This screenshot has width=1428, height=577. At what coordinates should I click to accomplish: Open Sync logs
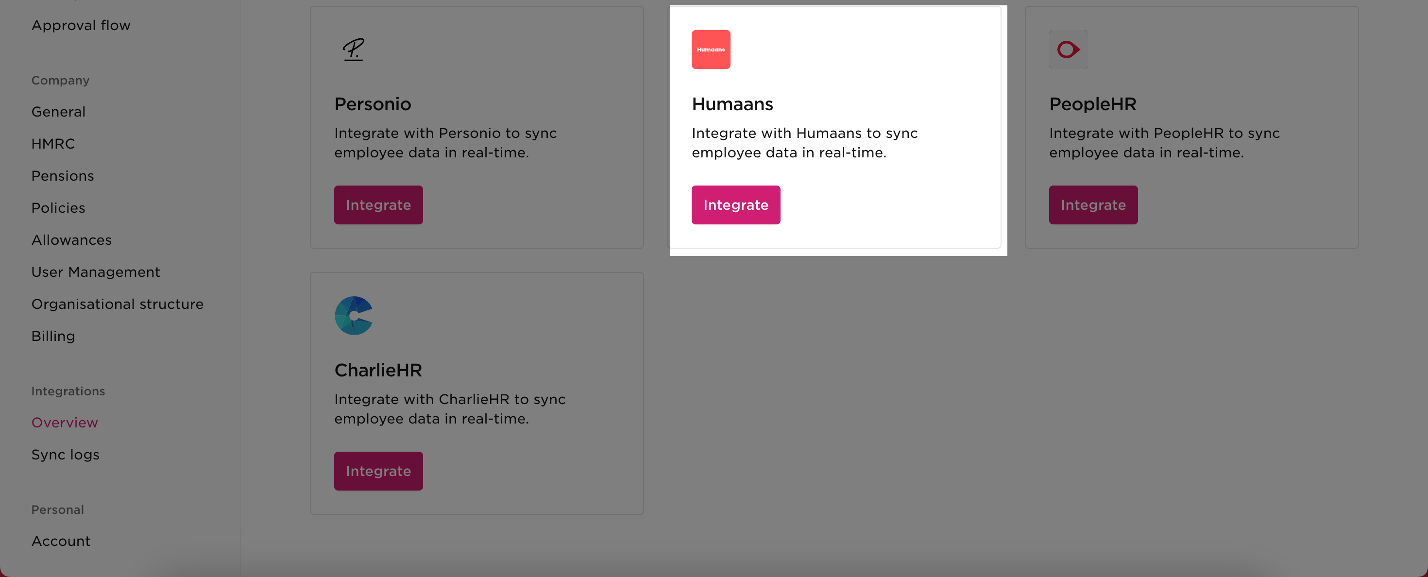(65, 455)
